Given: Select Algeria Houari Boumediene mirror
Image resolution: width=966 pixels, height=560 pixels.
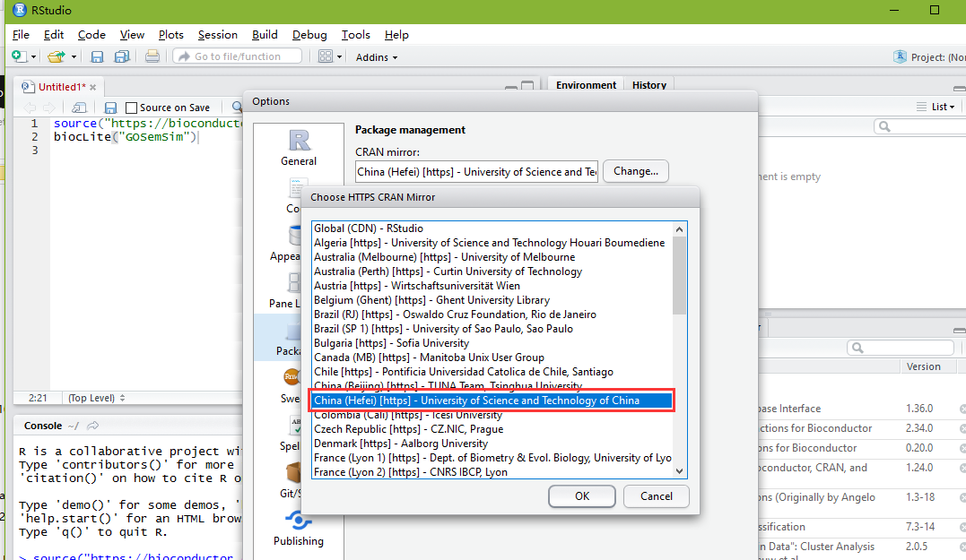Looking at the screenshot, I should click(x=492, y=243).
